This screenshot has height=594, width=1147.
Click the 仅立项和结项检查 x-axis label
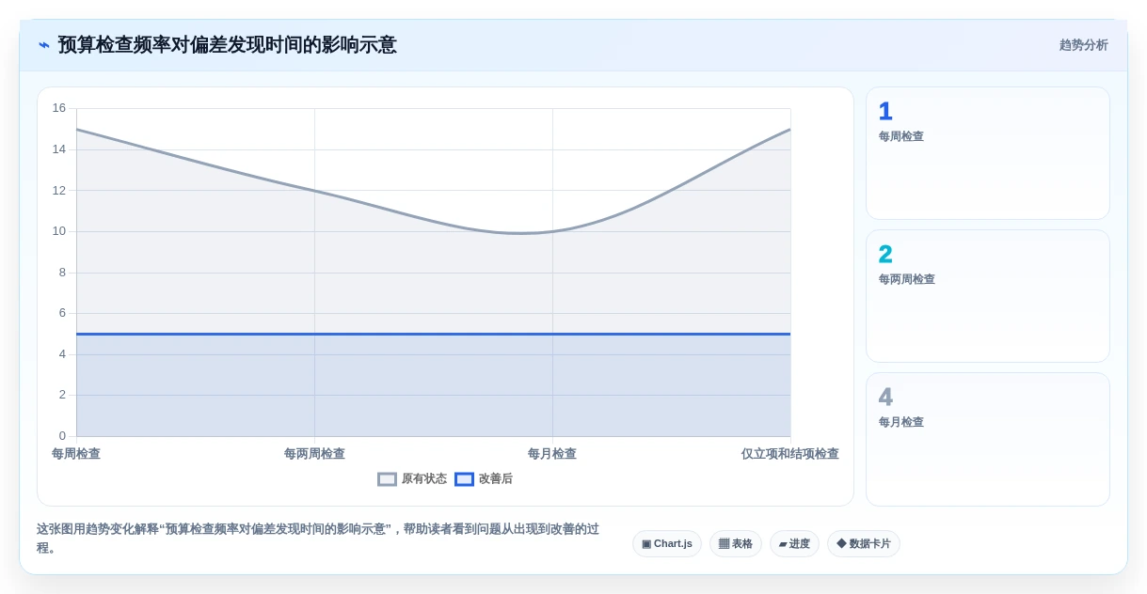789,453
